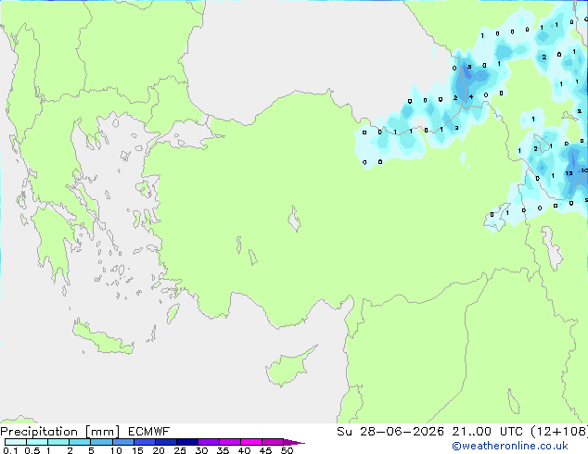
Task: Click the '25' legend scale label
Action: (x=180, y=450)
